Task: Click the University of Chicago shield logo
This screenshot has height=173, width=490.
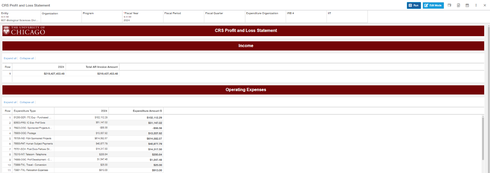Action: click(x=7, y=30)
